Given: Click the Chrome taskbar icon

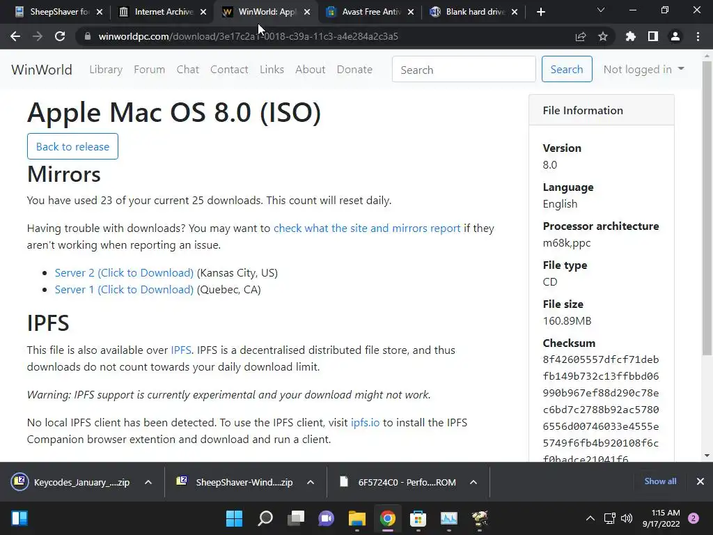Looking at the screenshot, I should click(x=387, y=518).
